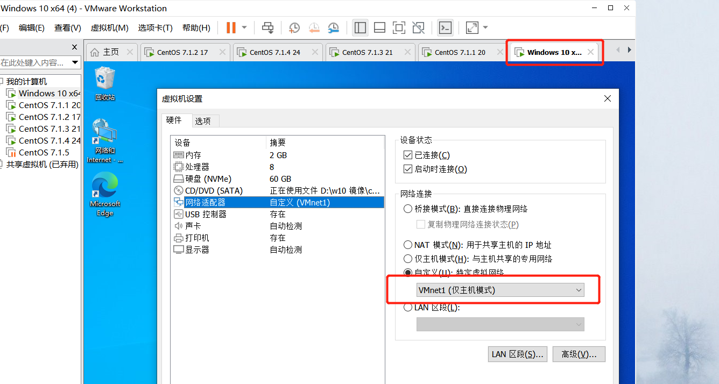Viewport: 719px width, 384px height.
Task: Toggle the 已连接(C) checkbox
Action: [408, 155]
